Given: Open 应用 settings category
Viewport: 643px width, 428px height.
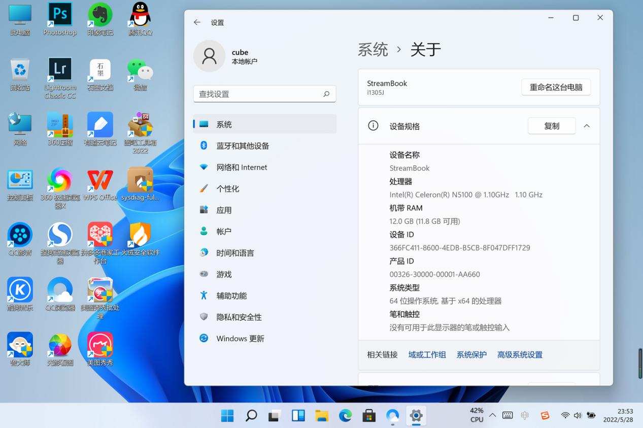Looking at the screenshot, I should point(265,210).
